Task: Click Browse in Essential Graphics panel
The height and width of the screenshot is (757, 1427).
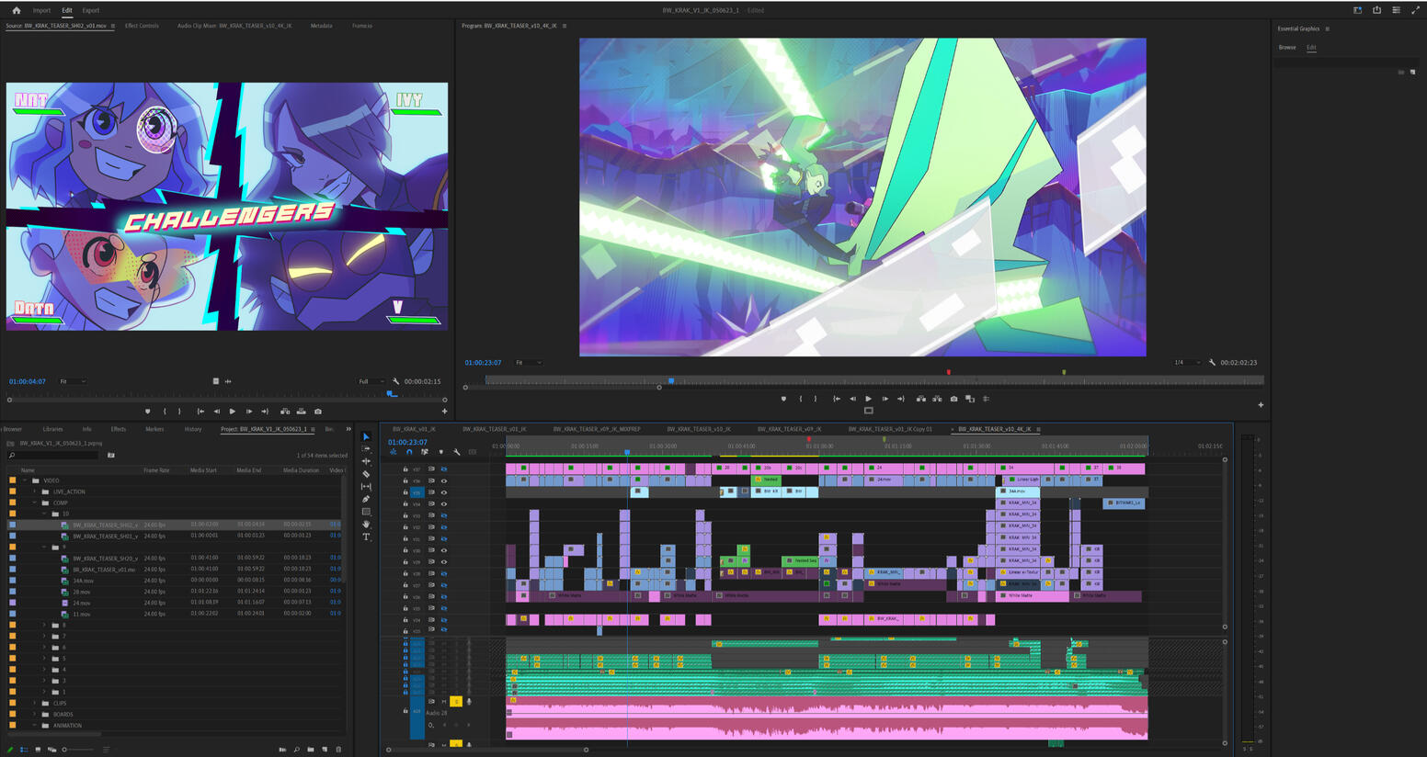Action: click(1286, 47)
